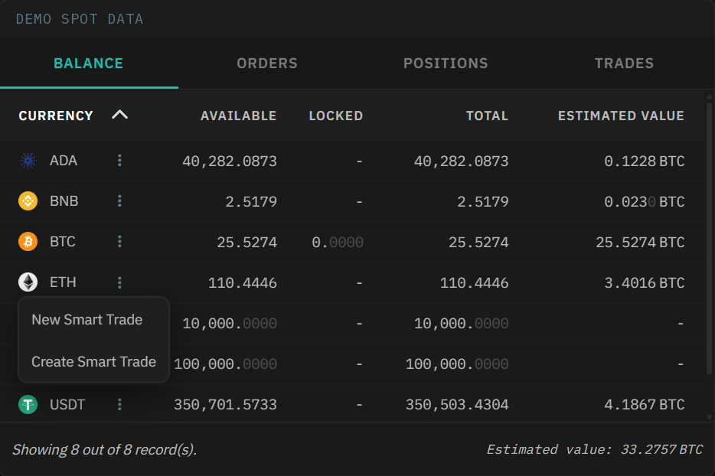Click the BTC currency name
This screenshot has width=715, height=476.
click(x=63, y=242)
